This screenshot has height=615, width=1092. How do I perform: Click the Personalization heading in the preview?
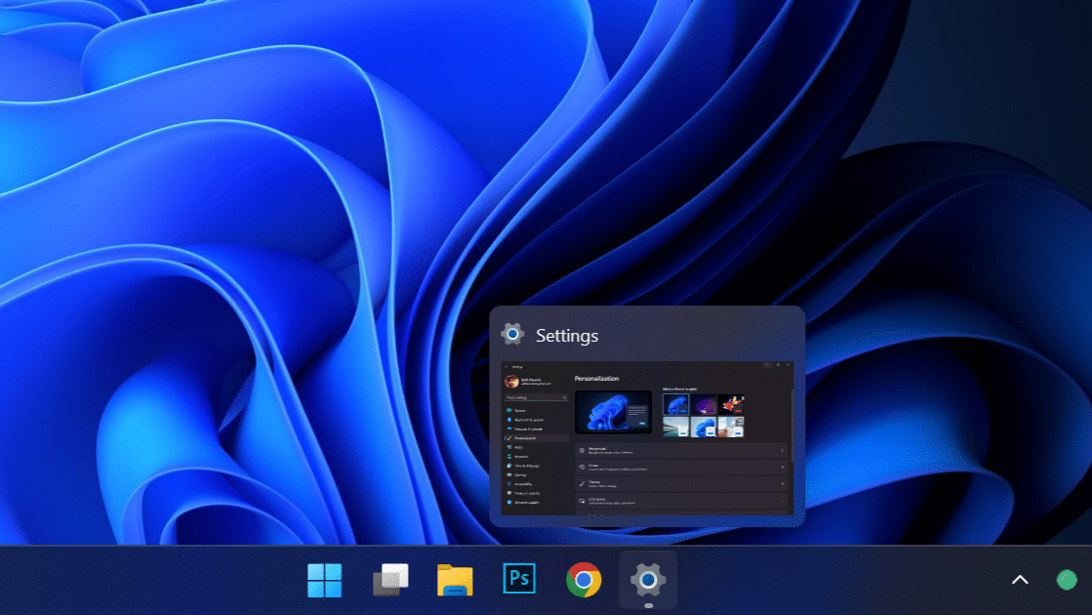tap(596, 378)
